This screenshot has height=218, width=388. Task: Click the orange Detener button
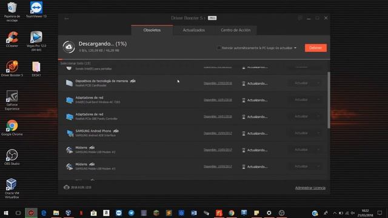316,48
